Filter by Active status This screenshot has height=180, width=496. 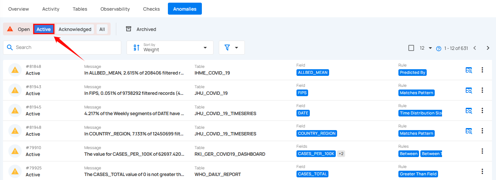(44, 29)
